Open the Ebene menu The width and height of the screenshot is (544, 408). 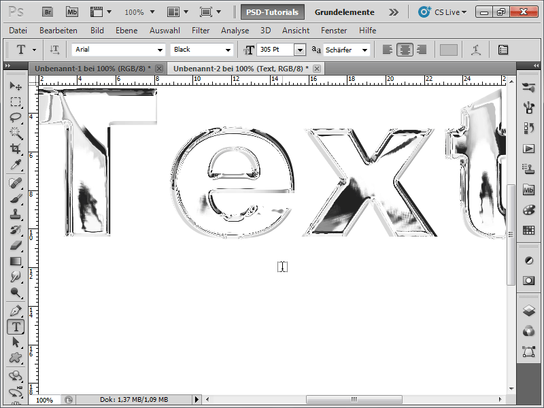[126, 31]
